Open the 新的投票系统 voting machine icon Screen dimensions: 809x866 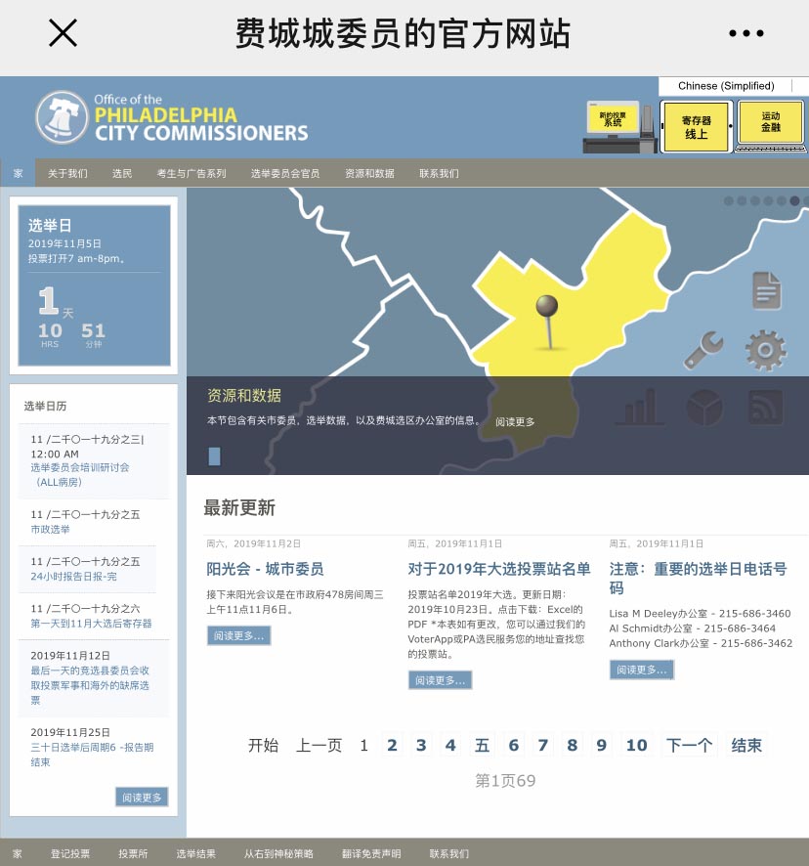[x=619, y=127]
